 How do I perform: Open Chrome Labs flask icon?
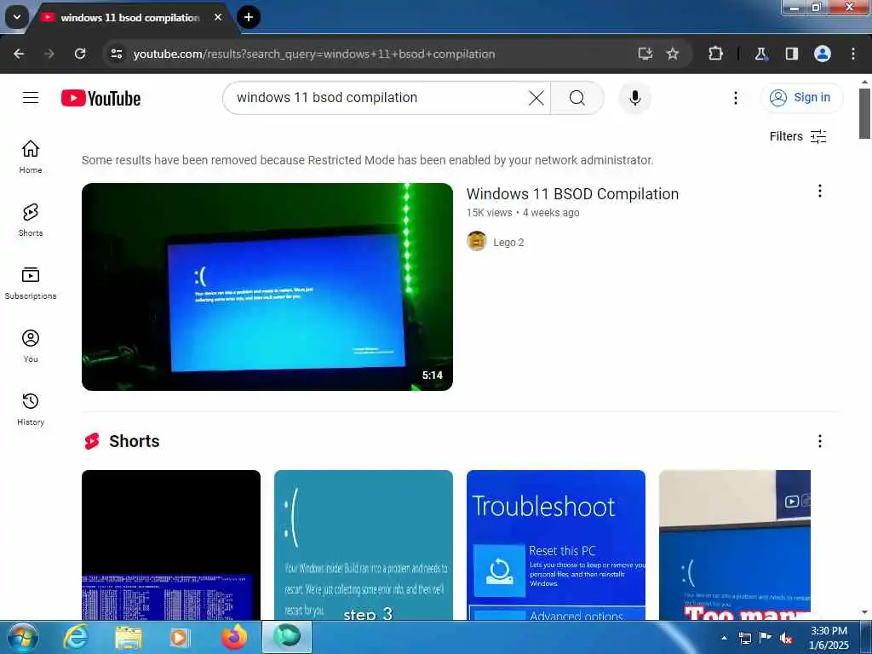pyautogui.click(x=760, y=54)
